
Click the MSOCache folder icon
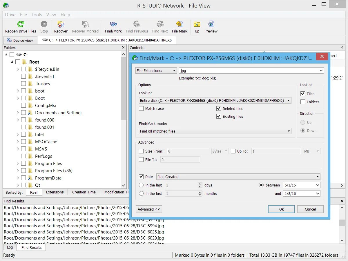pyautogui.click(x=30, y=142)
